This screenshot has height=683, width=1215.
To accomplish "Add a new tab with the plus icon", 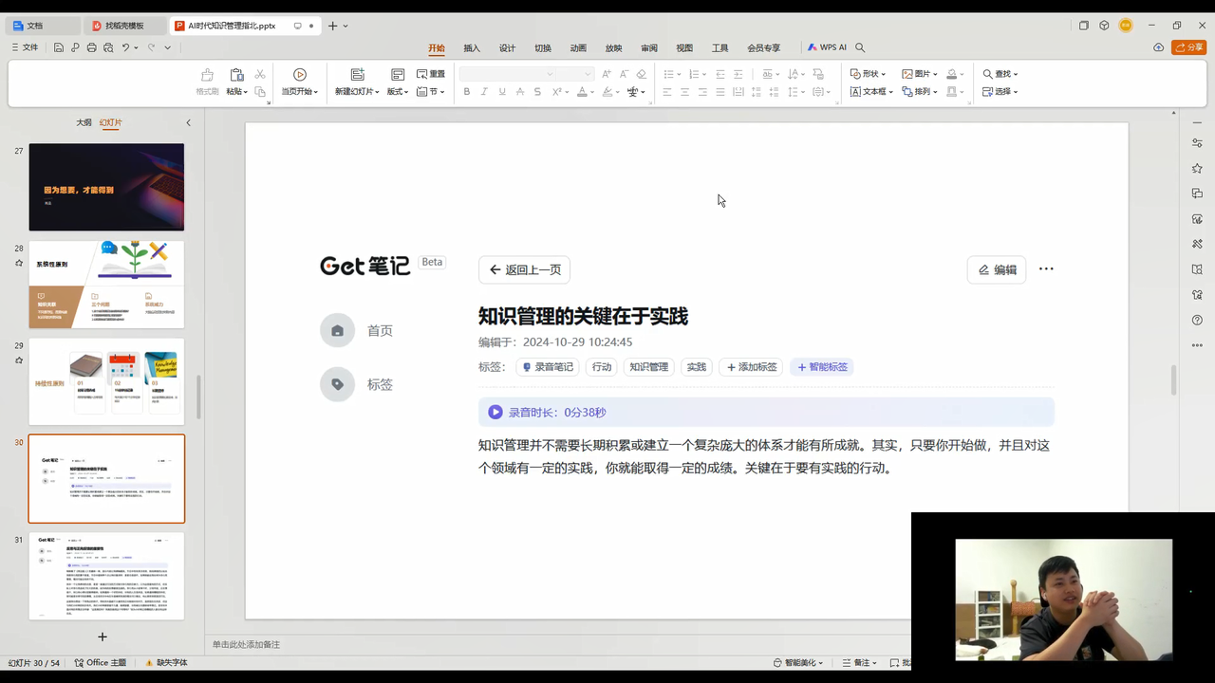I will 332,26.
